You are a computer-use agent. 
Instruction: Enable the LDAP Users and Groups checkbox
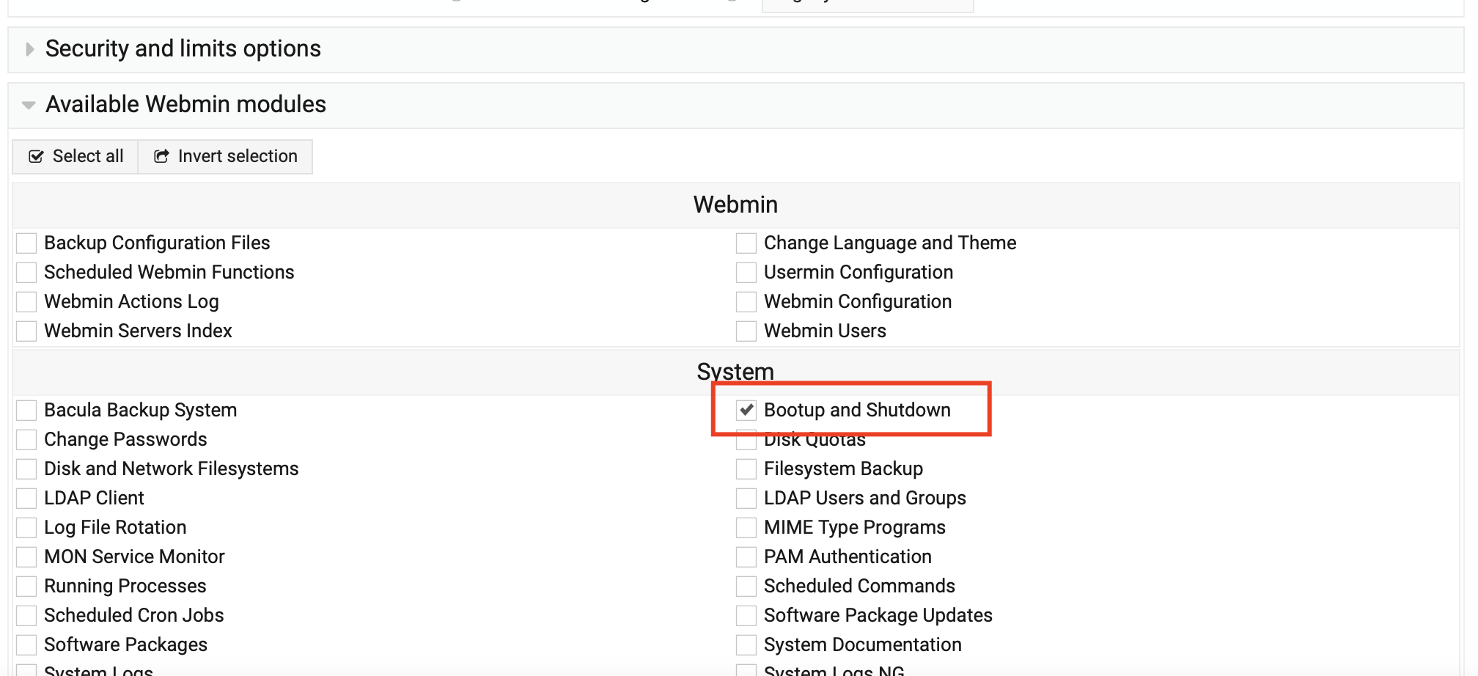click(746, 498)
